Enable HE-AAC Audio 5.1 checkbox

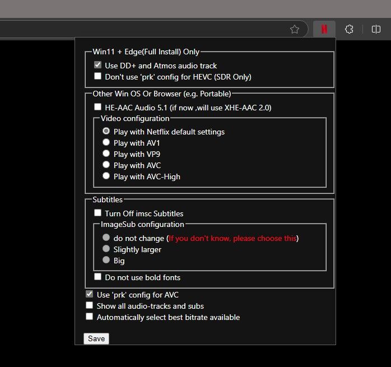click(97, 107)
